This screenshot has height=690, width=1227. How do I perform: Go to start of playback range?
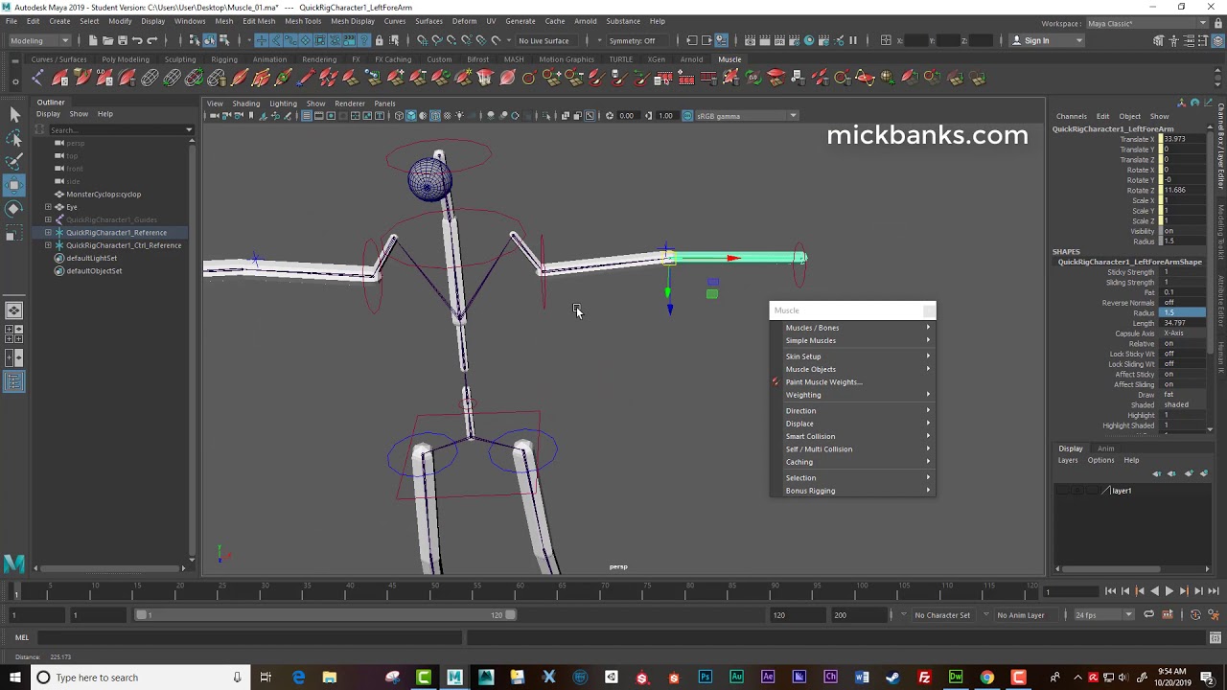point(1110,591)
